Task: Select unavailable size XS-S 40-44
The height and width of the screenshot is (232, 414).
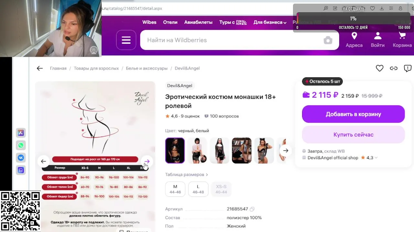Action: tap(221, 189)
